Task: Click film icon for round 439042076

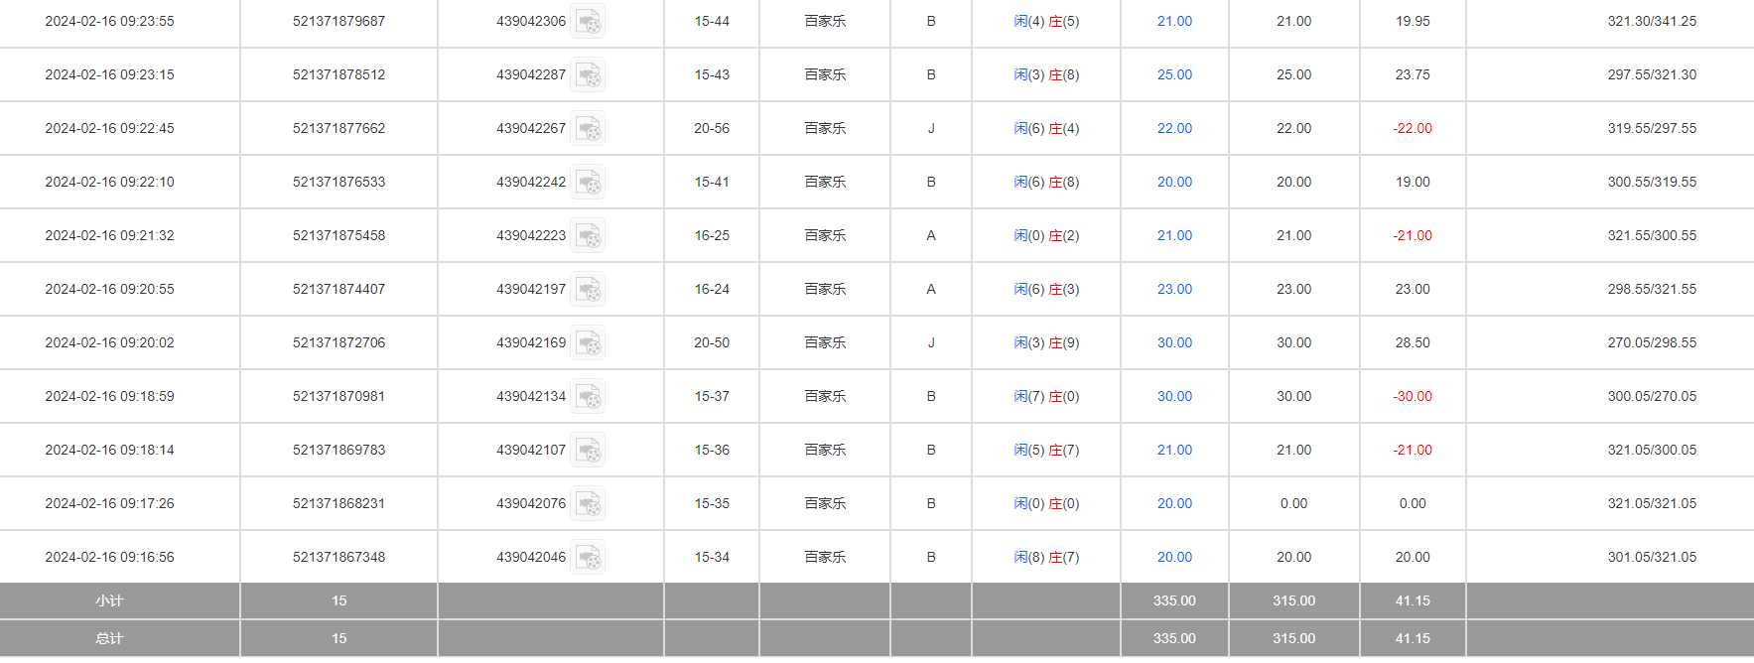Action: pos(588,503)
